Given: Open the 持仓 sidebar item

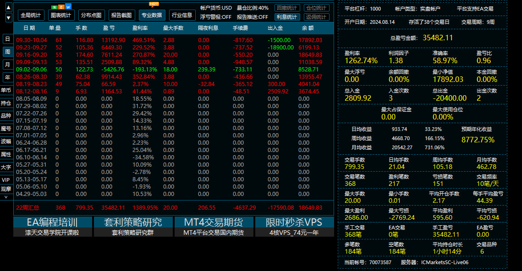Looking at the screenshot, I should pos(6,103).
